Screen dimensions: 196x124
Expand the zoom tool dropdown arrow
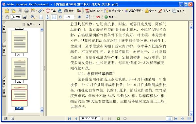click(x=36, y=17)
